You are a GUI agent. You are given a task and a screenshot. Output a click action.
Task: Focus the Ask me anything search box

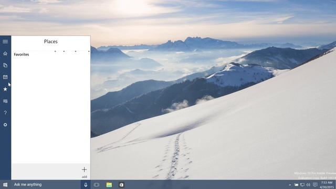(46, 184)
